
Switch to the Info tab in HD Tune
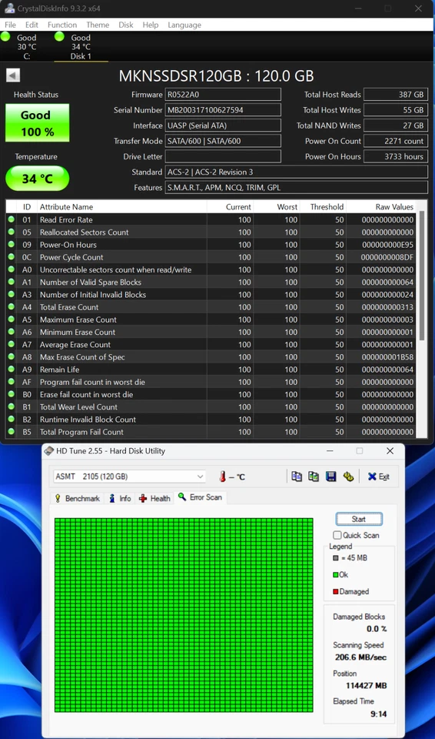(120, 498)
